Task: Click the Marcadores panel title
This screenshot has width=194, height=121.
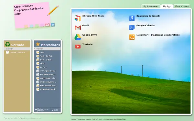Action: (50, 45)
